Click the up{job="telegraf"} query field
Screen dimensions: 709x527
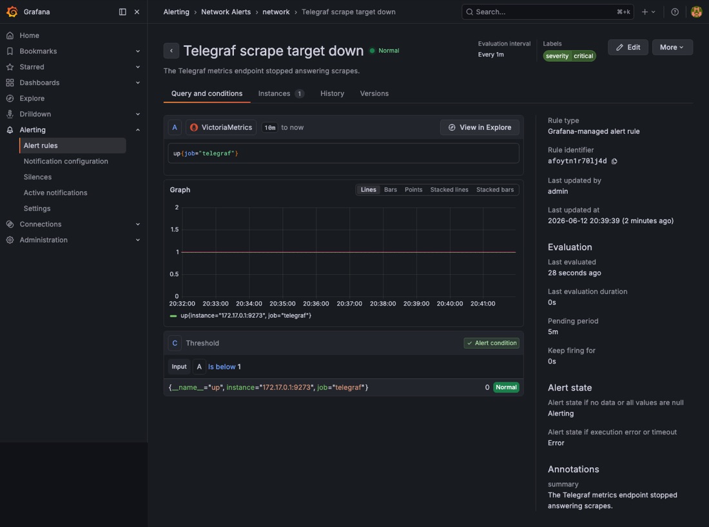tap(344, 153)
